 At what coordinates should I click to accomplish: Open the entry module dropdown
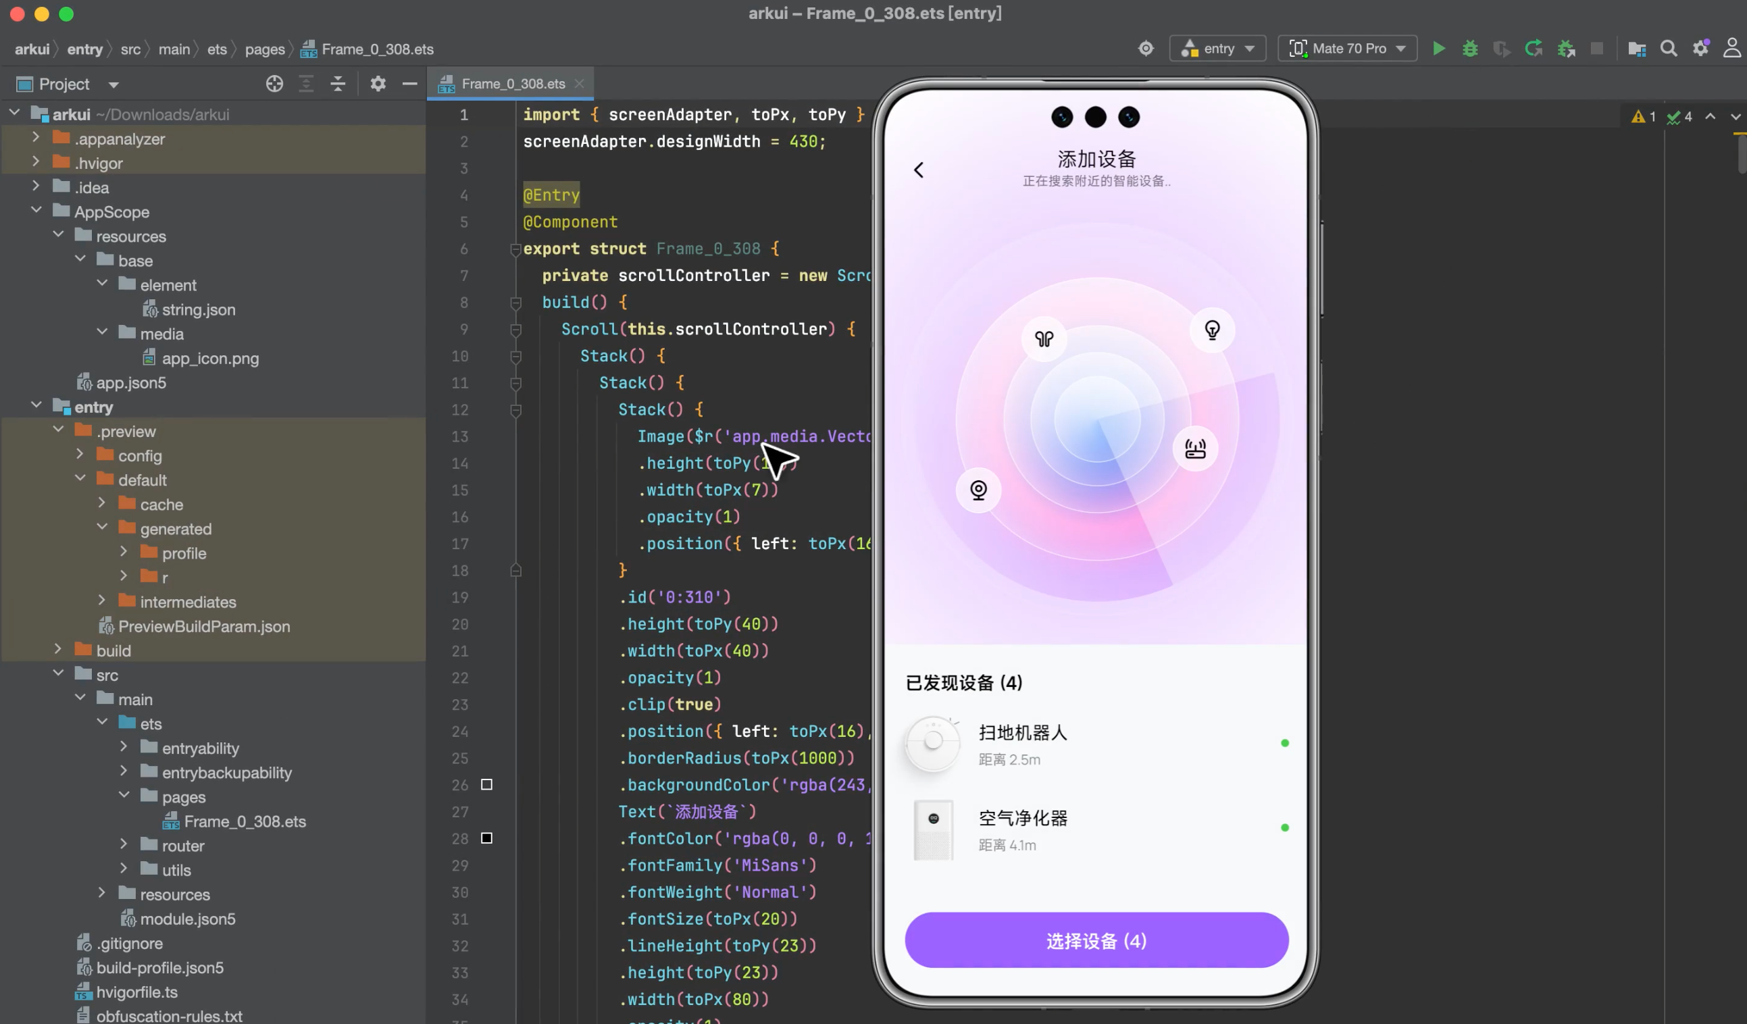click(1218, 49)
